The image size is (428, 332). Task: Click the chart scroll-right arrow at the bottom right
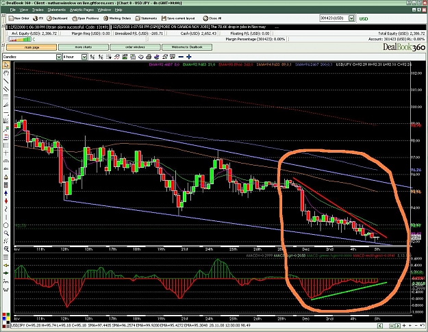pos(399,326)
